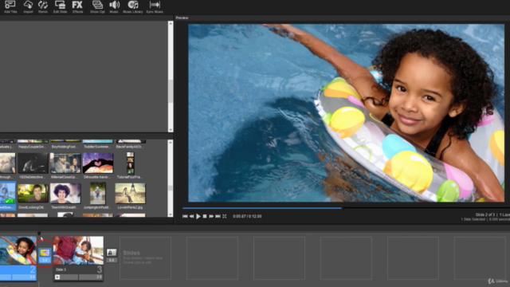Screen dimensions: 510x287
Task: Click the small play icon under Slide 3
Action: point(57,277)
